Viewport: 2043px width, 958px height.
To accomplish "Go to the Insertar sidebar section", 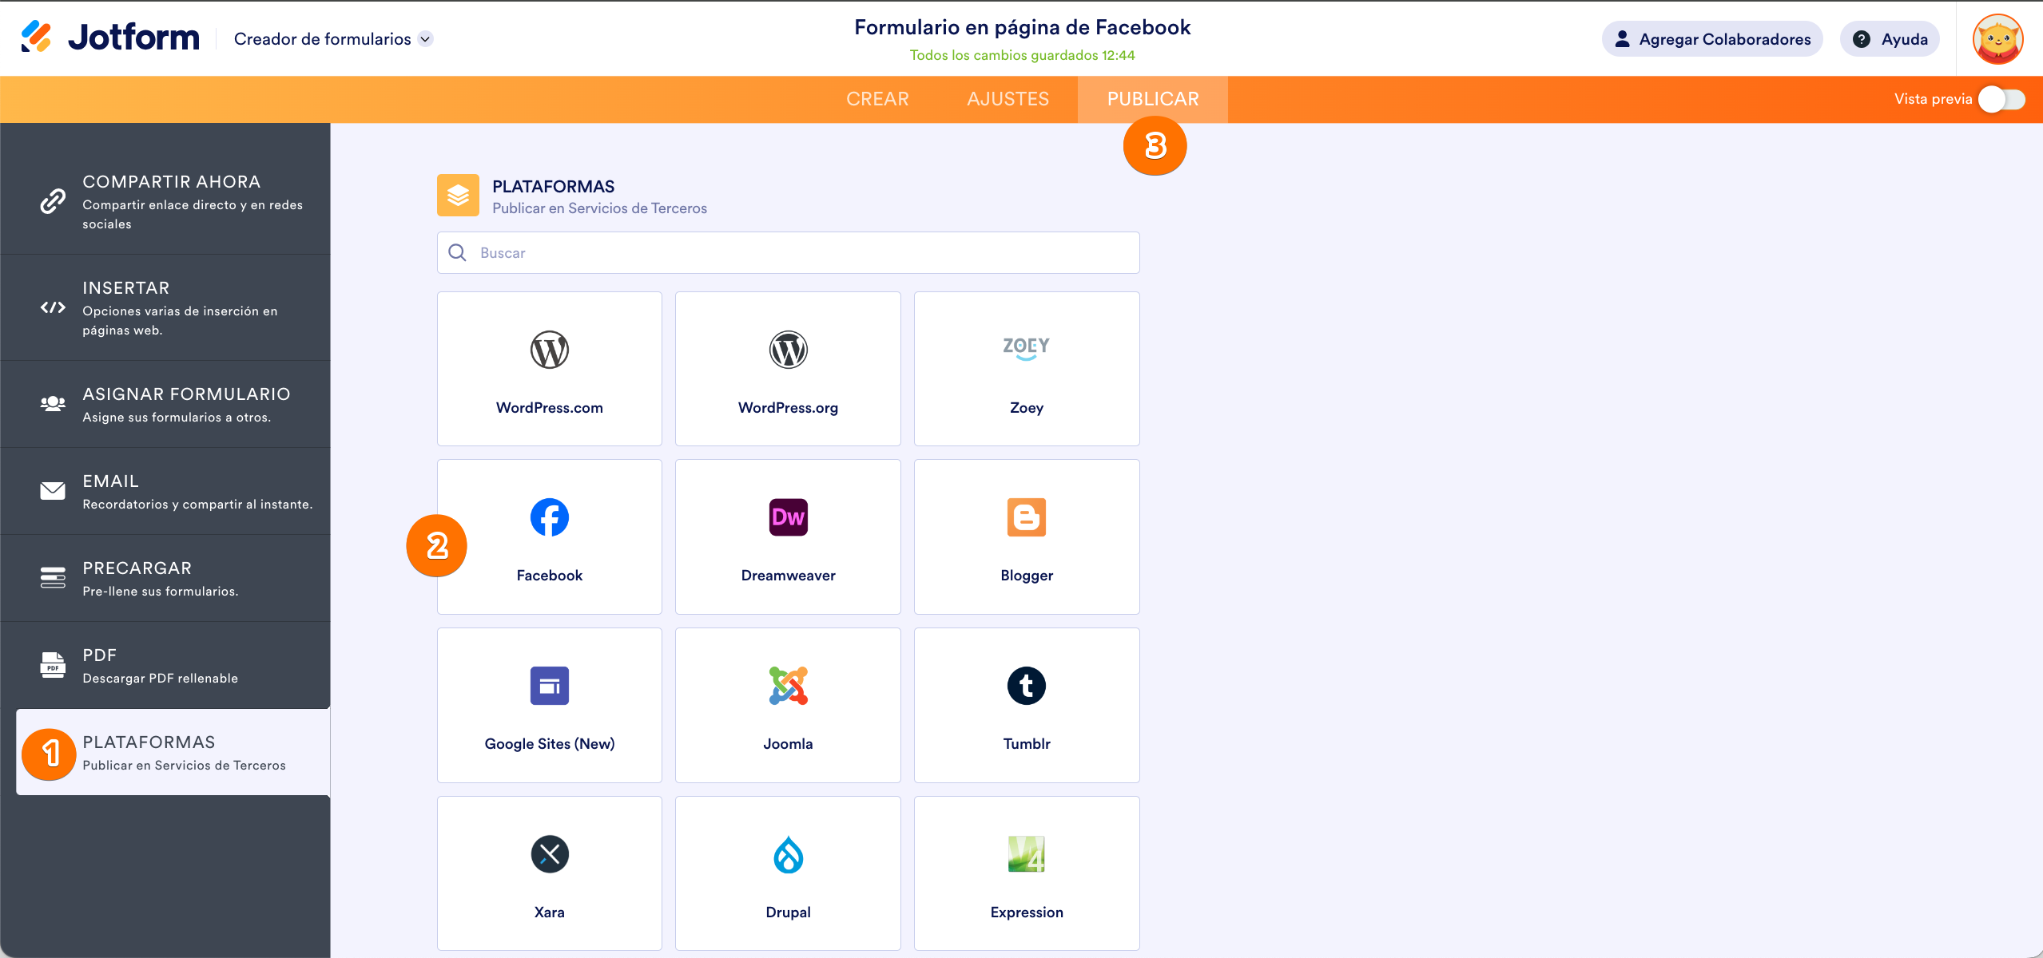I will [x=165, y=307].
